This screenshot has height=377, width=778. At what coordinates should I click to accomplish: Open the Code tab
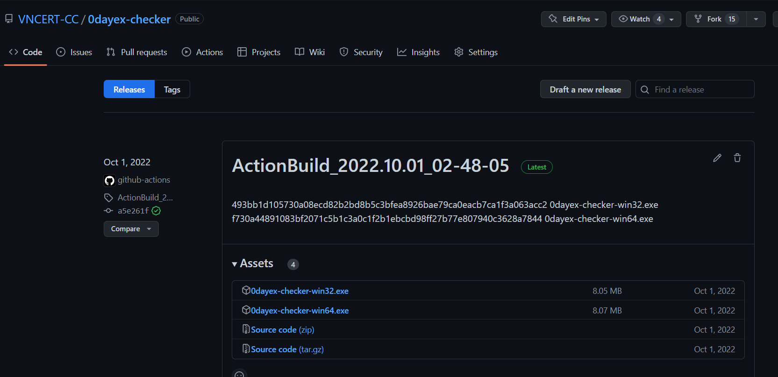tap(26, 52)
